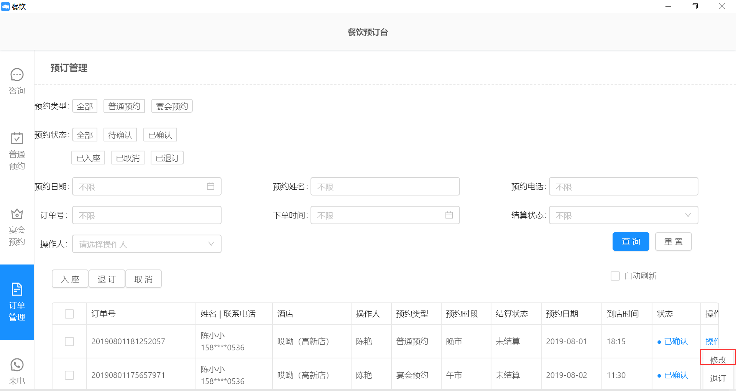This screenshot has height=391, width=736.
Task: Click the 重置 reset button
Action: 673,242
